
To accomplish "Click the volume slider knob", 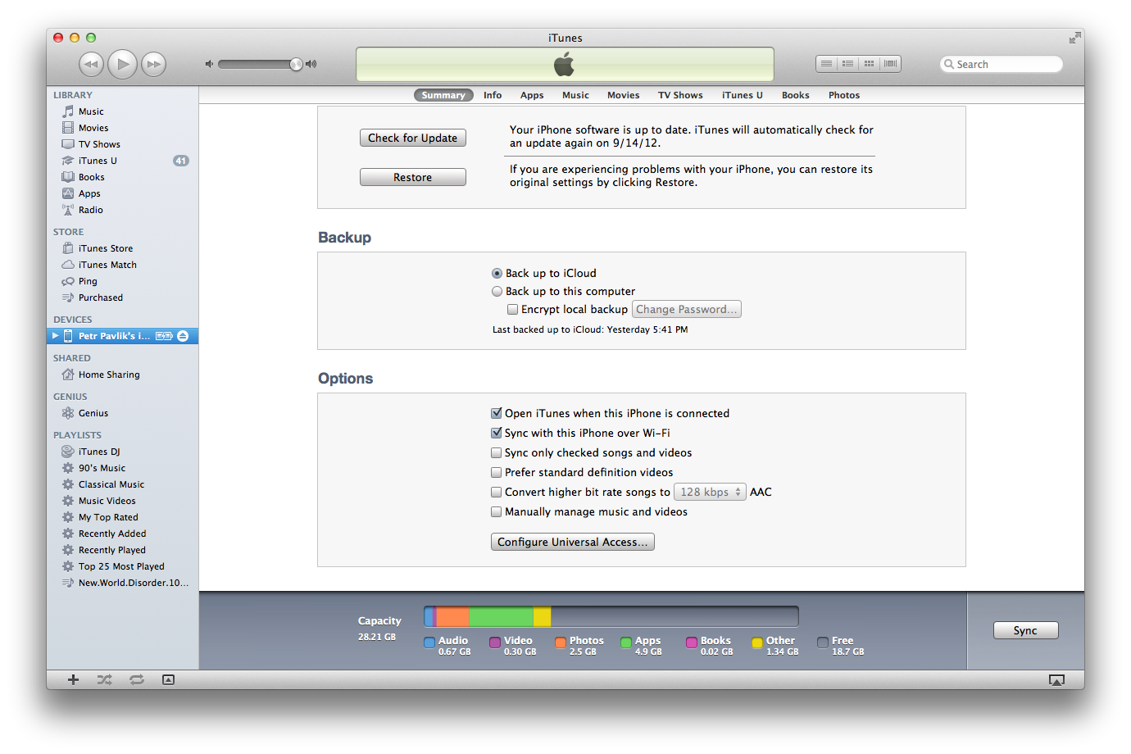I will pos(296,64).
